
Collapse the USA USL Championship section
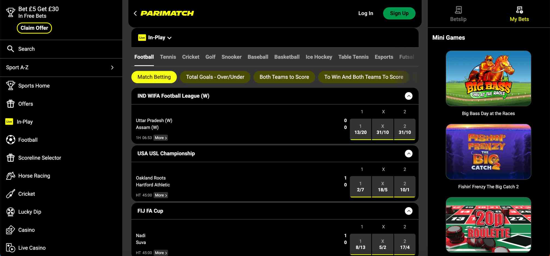coord(409,153)
